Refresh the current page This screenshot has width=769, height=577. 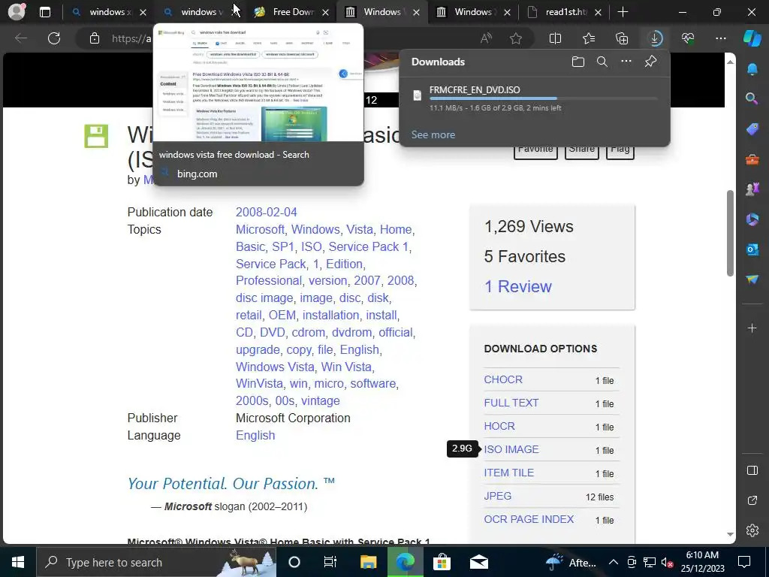(x=54, y=38)
